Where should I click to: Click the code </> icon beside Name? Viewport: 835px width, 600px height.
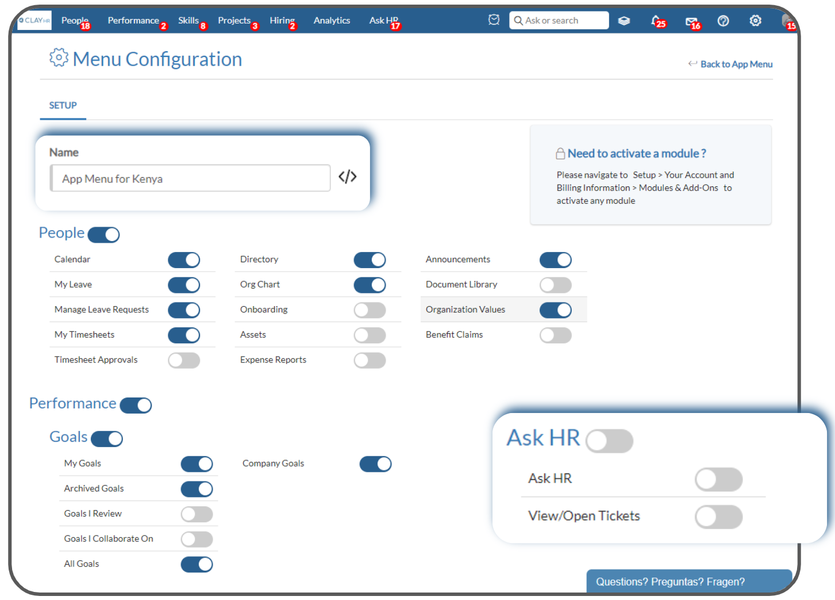347,177
